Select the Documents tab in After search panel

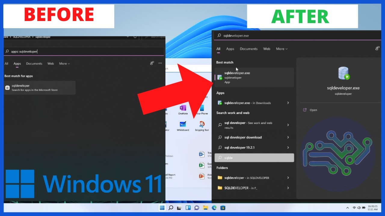[248, 49]
